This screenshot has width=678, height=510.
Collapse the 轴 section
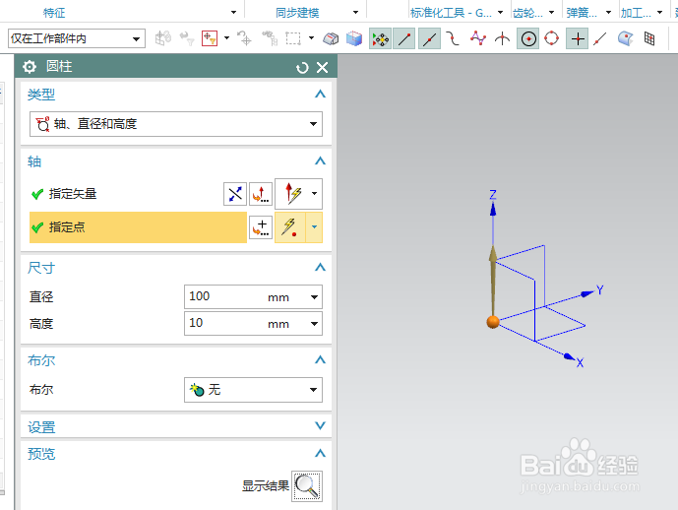pos(320,160)
